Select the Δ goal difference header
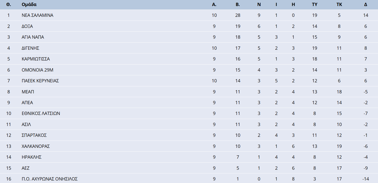Viewport: 378px width, 183px height. tap(366, 5)
